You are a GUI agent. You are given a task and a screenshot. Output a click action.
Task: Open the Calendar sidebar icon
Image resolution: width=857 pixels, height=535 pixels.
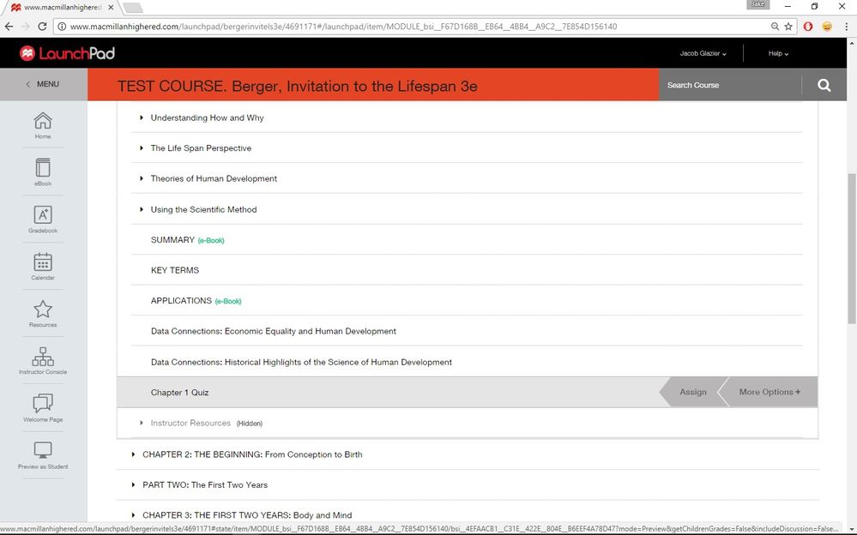[43, 263]
